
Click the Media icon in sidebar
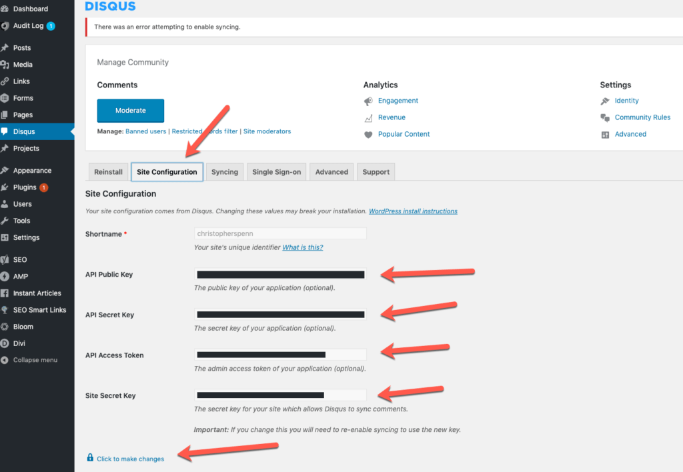coord(5,65)
